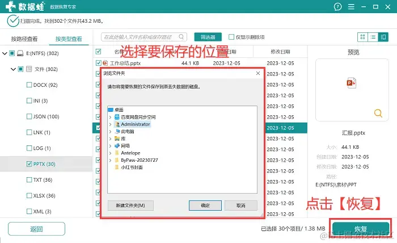Click the 筛选器 filter button
397x243 pixels.
208,37
